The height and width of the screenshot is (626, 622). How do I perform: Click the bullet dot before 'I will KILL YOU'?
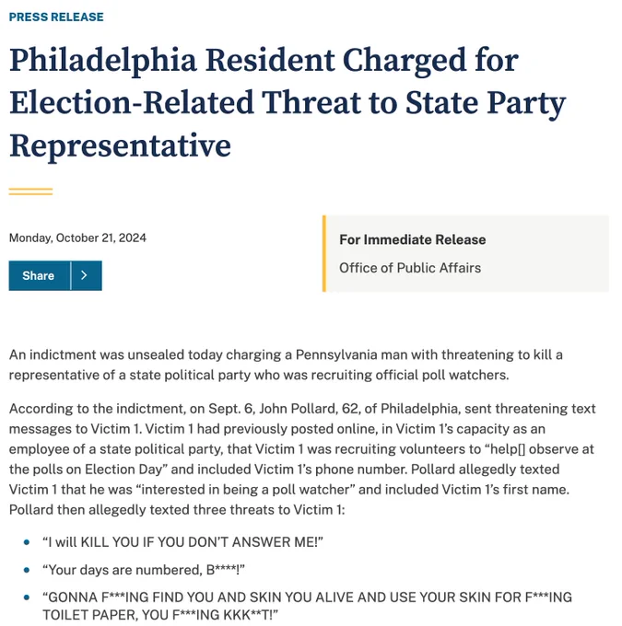click(x=27, y=542)
